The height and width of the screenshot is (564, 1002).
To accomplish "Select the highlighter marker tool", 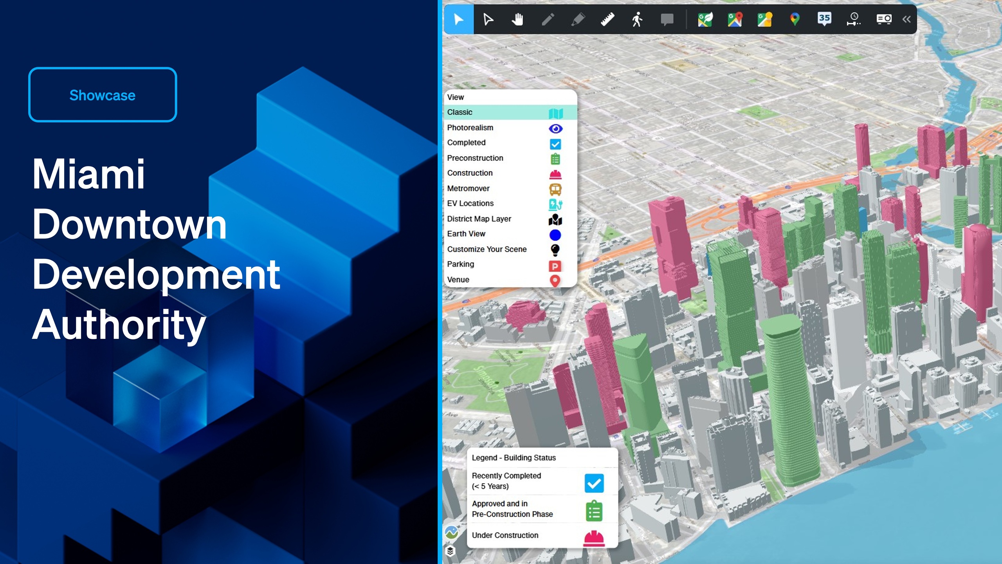I will pos(578,19).
